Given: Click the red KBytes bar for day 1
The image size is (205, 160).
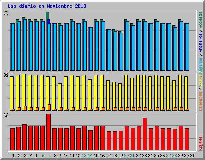Looking at the screenshot, I should (12, 140).
